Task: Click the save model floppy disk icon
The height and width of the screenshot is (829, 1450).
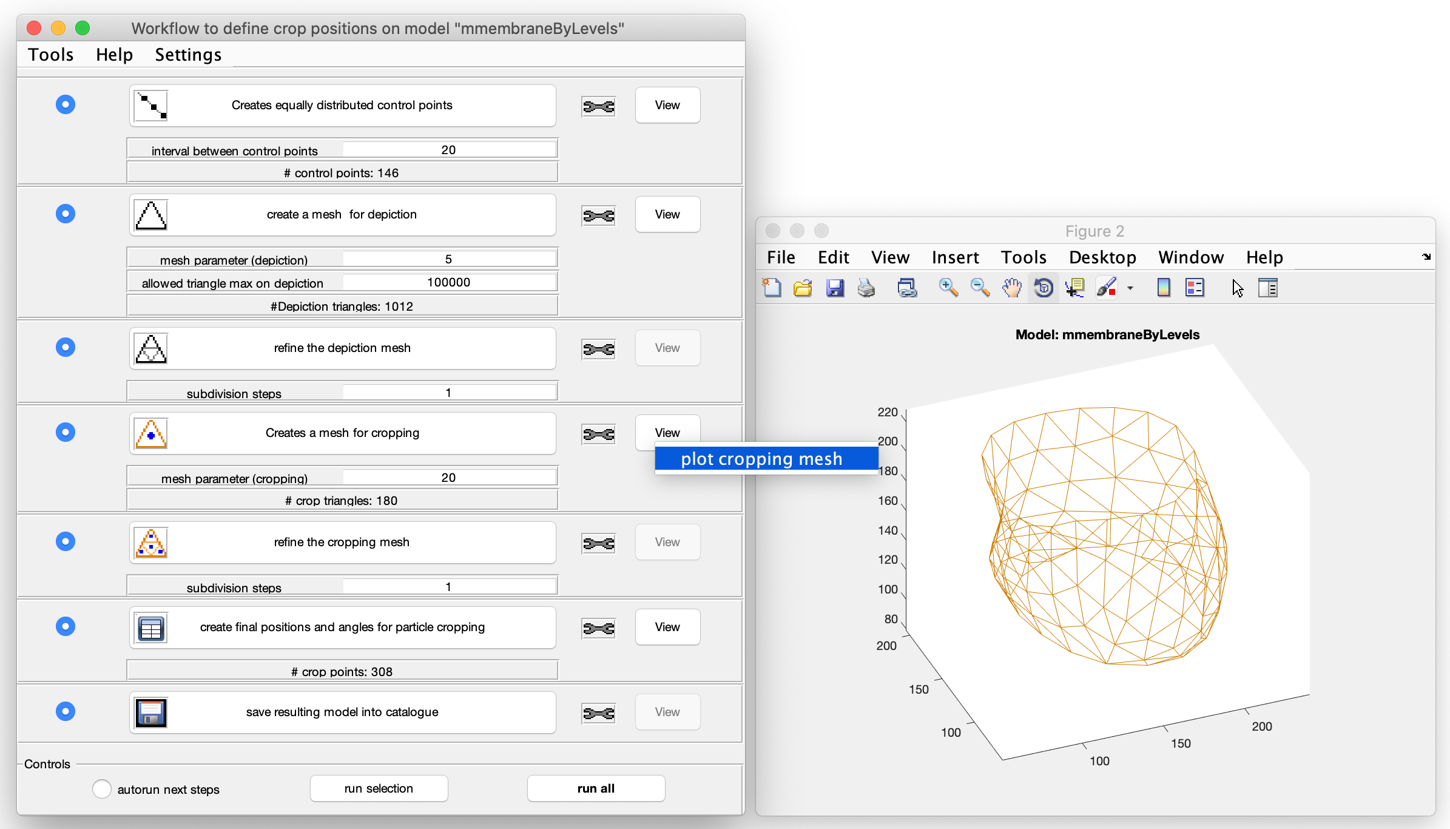Action: (150, 712)
